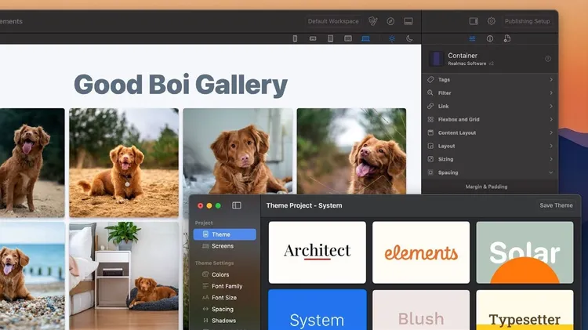Click the Publishing Setup button
Viewport: 588px width, 330px height.
click(528, 21)
